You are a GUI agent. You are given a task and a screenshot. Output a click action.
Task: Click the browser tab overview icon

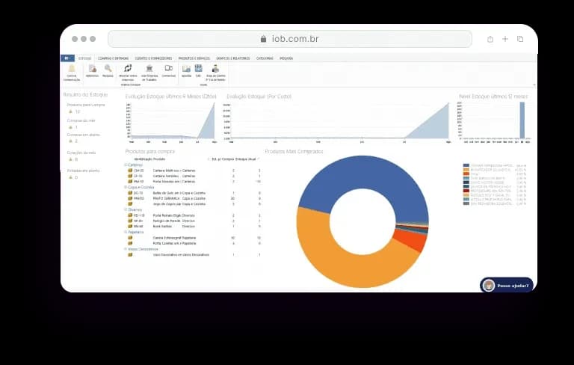click(x=520, y=39)
